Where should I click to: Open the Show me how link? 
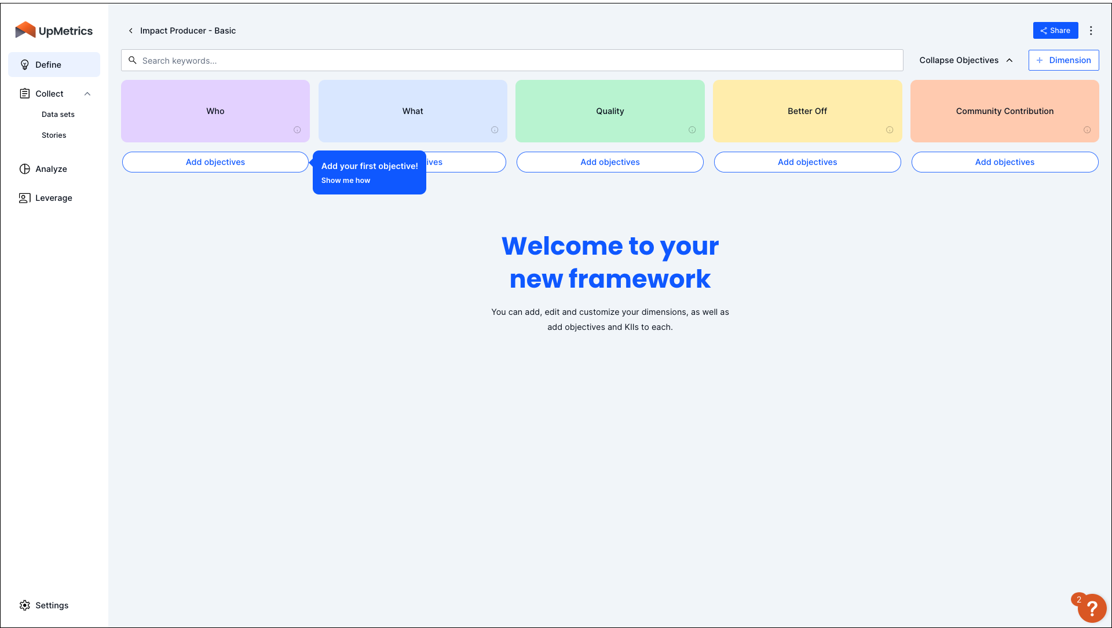coord(345,180)
